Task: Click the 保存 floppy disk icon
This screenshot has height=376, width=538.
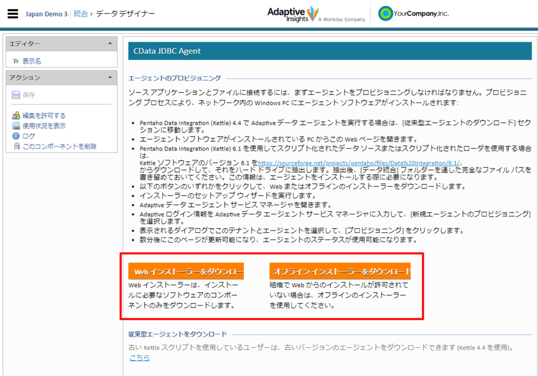Action: pos(16,95)
